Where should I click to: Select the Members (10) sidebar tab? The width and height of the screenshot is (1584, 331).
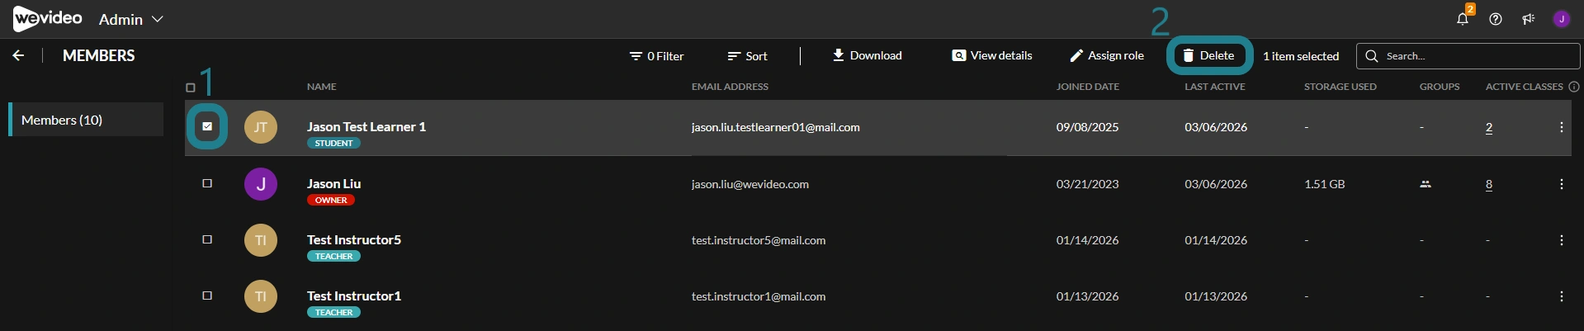click(86, 120)
